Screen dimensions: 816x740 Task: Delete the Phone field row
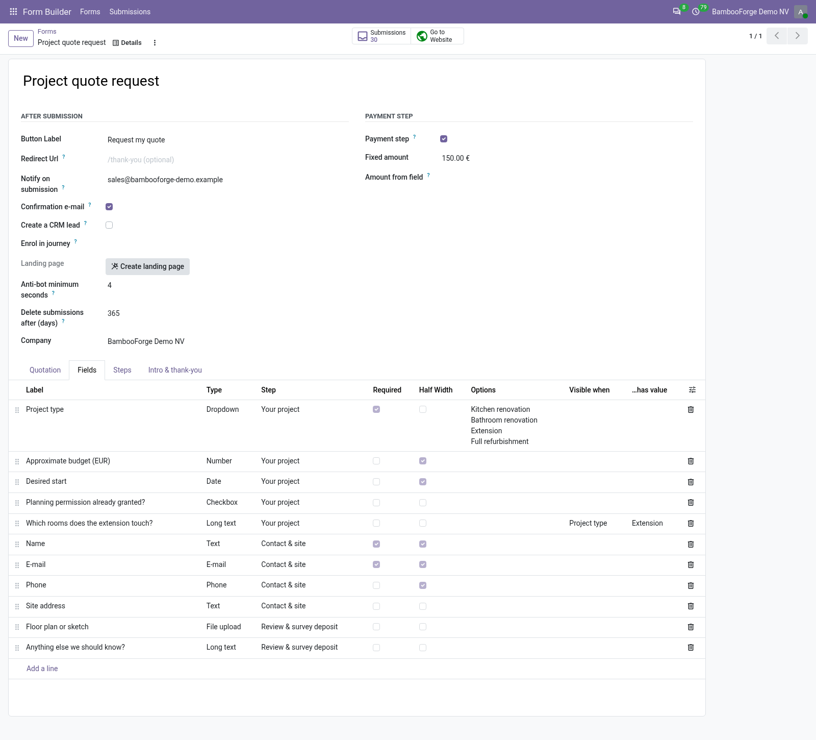coord(691,585)
